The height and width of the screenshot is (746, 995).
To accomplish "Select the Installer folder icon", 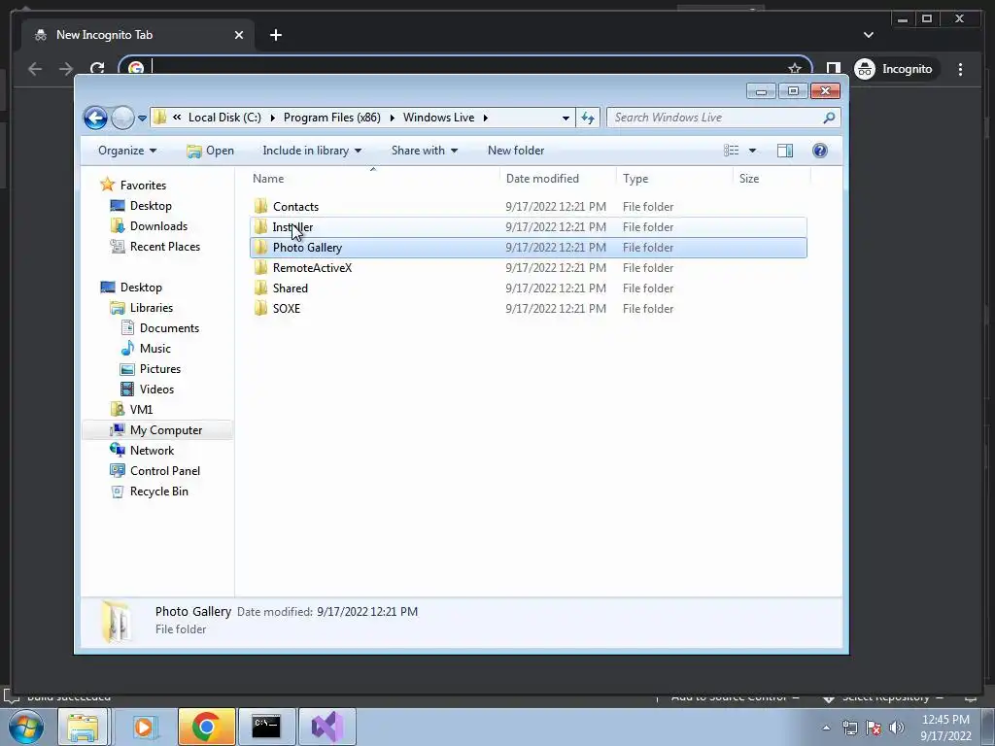I will [x=260, y=226].
